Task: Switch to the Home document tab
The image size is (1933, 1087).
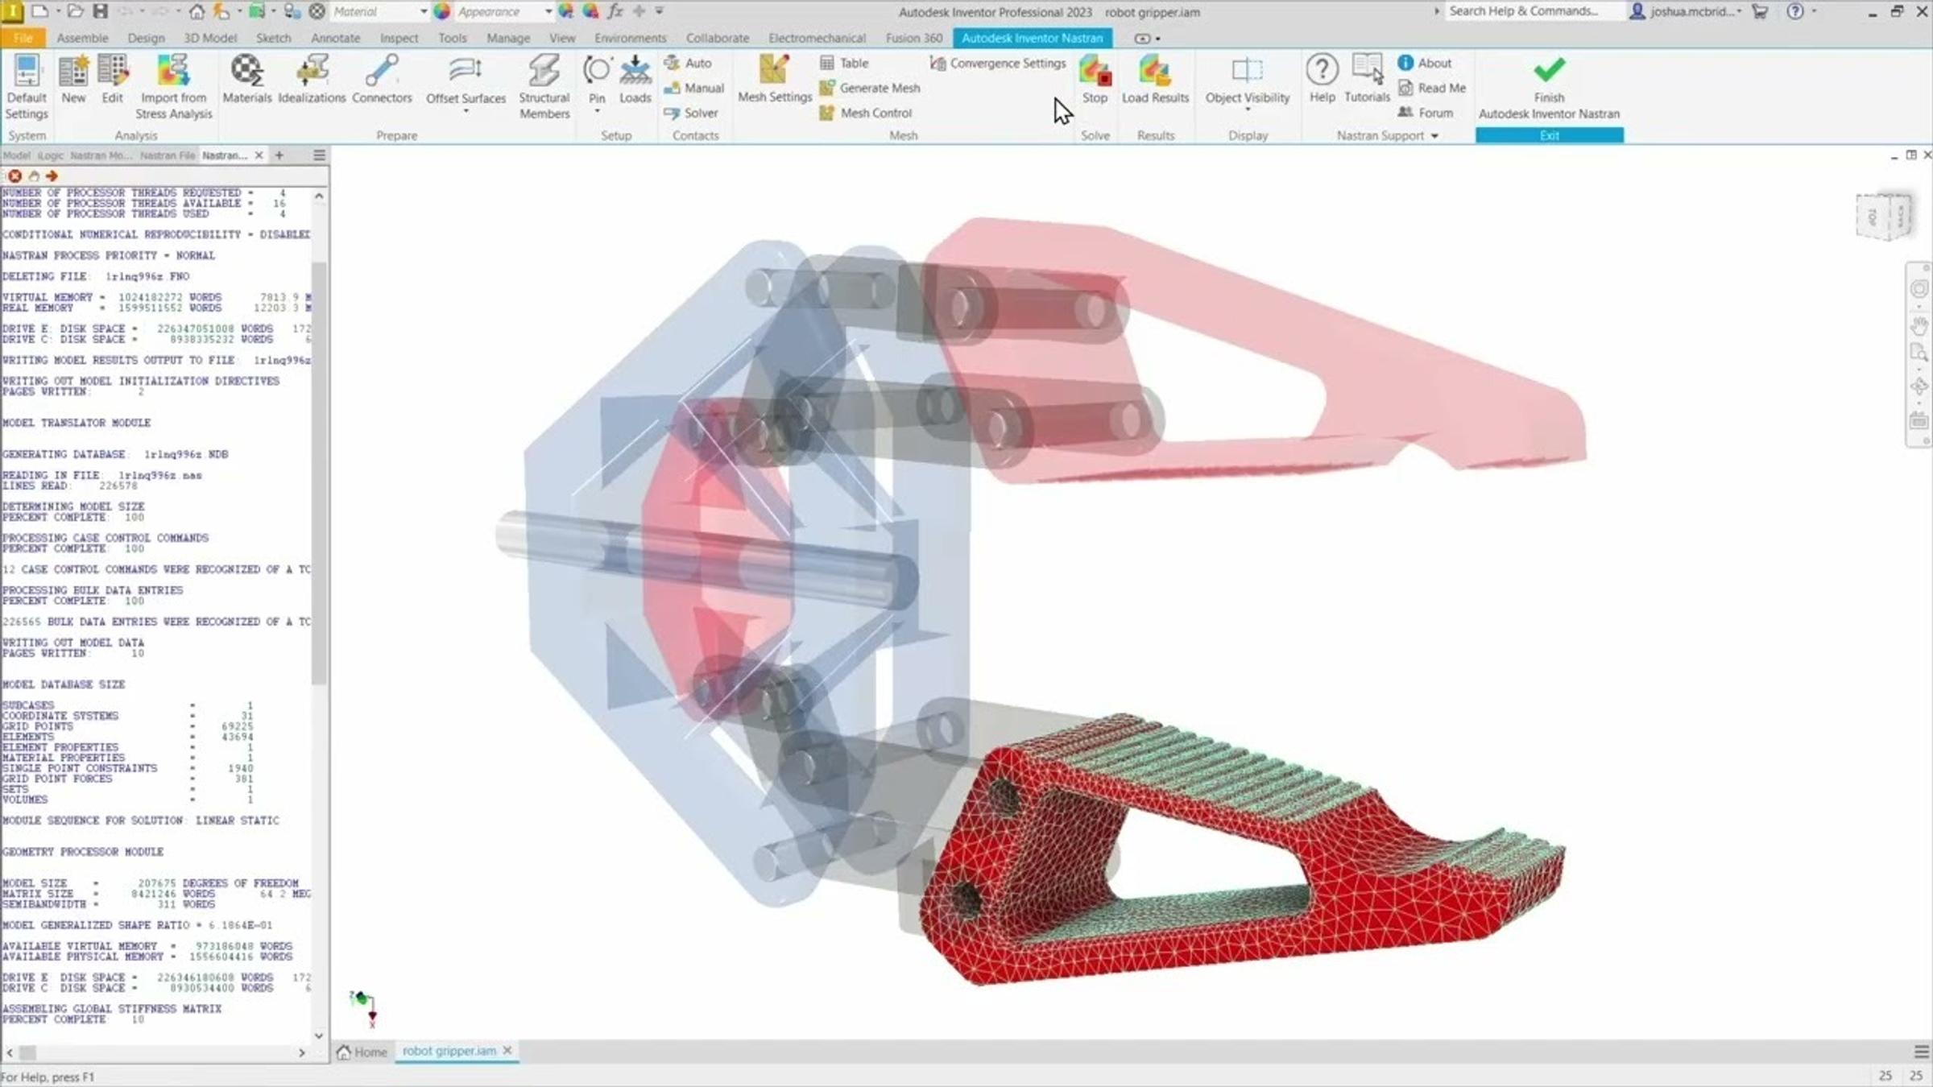Action: (x=362, y=1052)
